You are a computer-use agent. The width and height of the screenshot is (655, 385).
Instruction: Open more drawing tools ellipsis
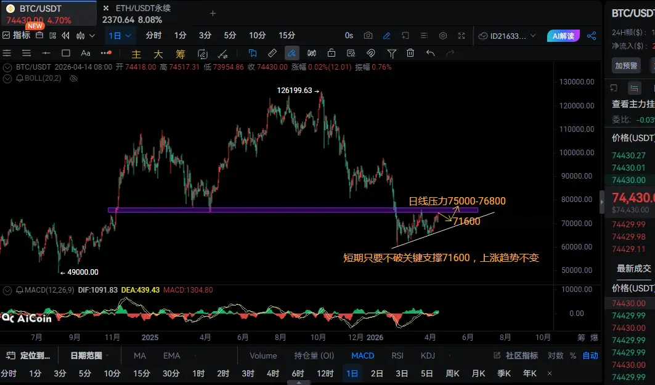(x=106, y=53)
